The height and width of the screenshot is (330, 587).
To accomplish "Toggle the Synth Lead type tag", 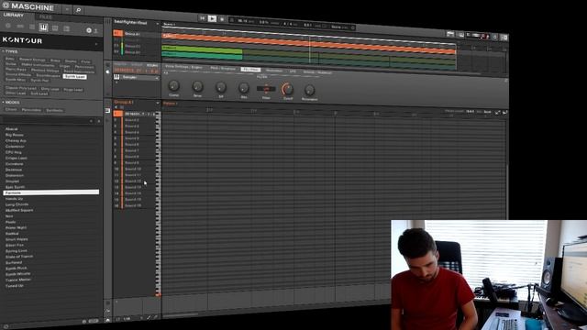I will point(75,76).
